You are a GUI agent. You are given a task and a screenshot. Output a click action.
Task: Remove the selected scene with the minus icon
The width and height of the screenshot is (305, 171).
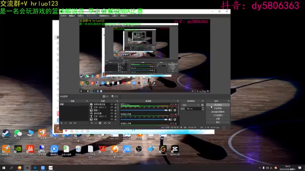[x=66, y=123]
